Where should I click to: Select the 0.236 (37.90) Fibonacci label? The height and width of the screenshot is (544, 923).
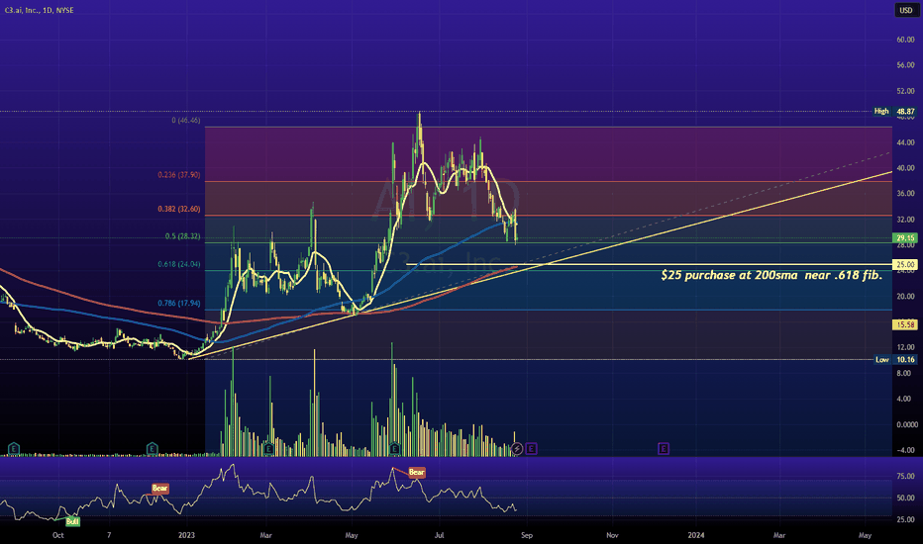179,175
